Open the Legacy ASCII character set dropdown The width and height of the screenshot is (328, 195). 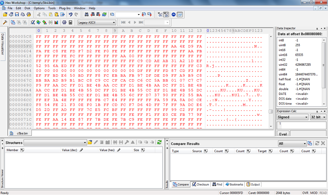[97, 22]
